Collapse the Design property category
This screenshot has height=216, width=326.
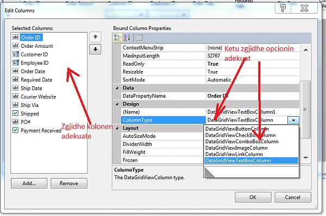coord(117,104)
